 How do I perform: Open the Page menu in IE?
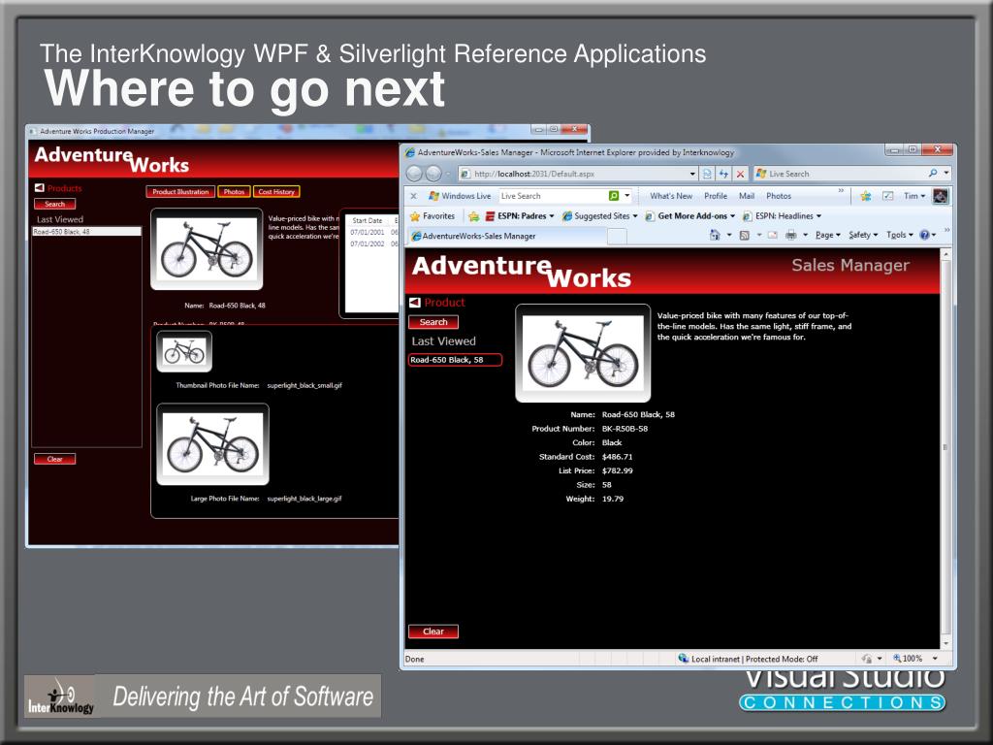click(827, 235)
